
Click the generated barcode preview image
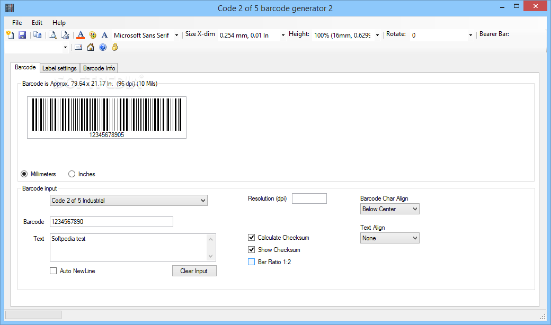click(x=107, y=118)
